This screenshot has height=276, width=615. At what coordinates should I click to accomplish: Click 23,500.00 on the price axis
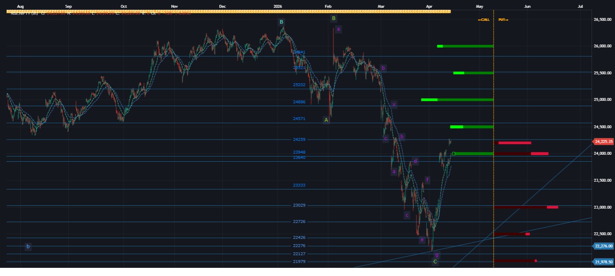click(x=603, y=180)
